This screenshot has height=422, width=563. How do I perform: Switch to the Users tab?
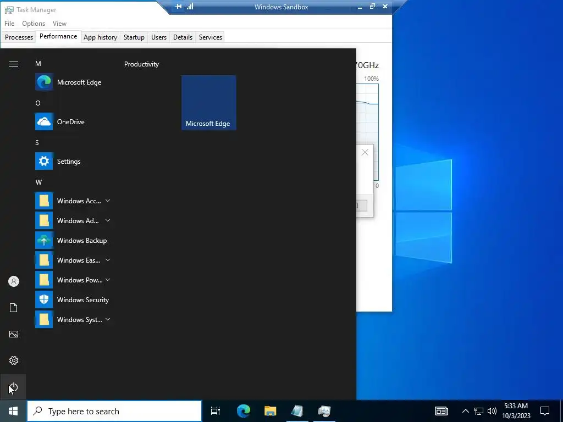coord(159,37)
